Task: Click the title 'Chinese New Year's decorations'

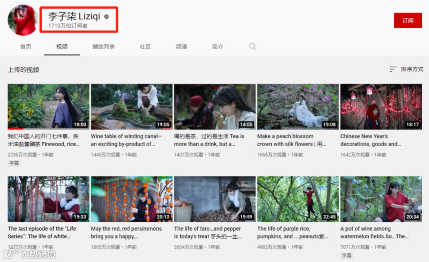Action: coord(371,140)
